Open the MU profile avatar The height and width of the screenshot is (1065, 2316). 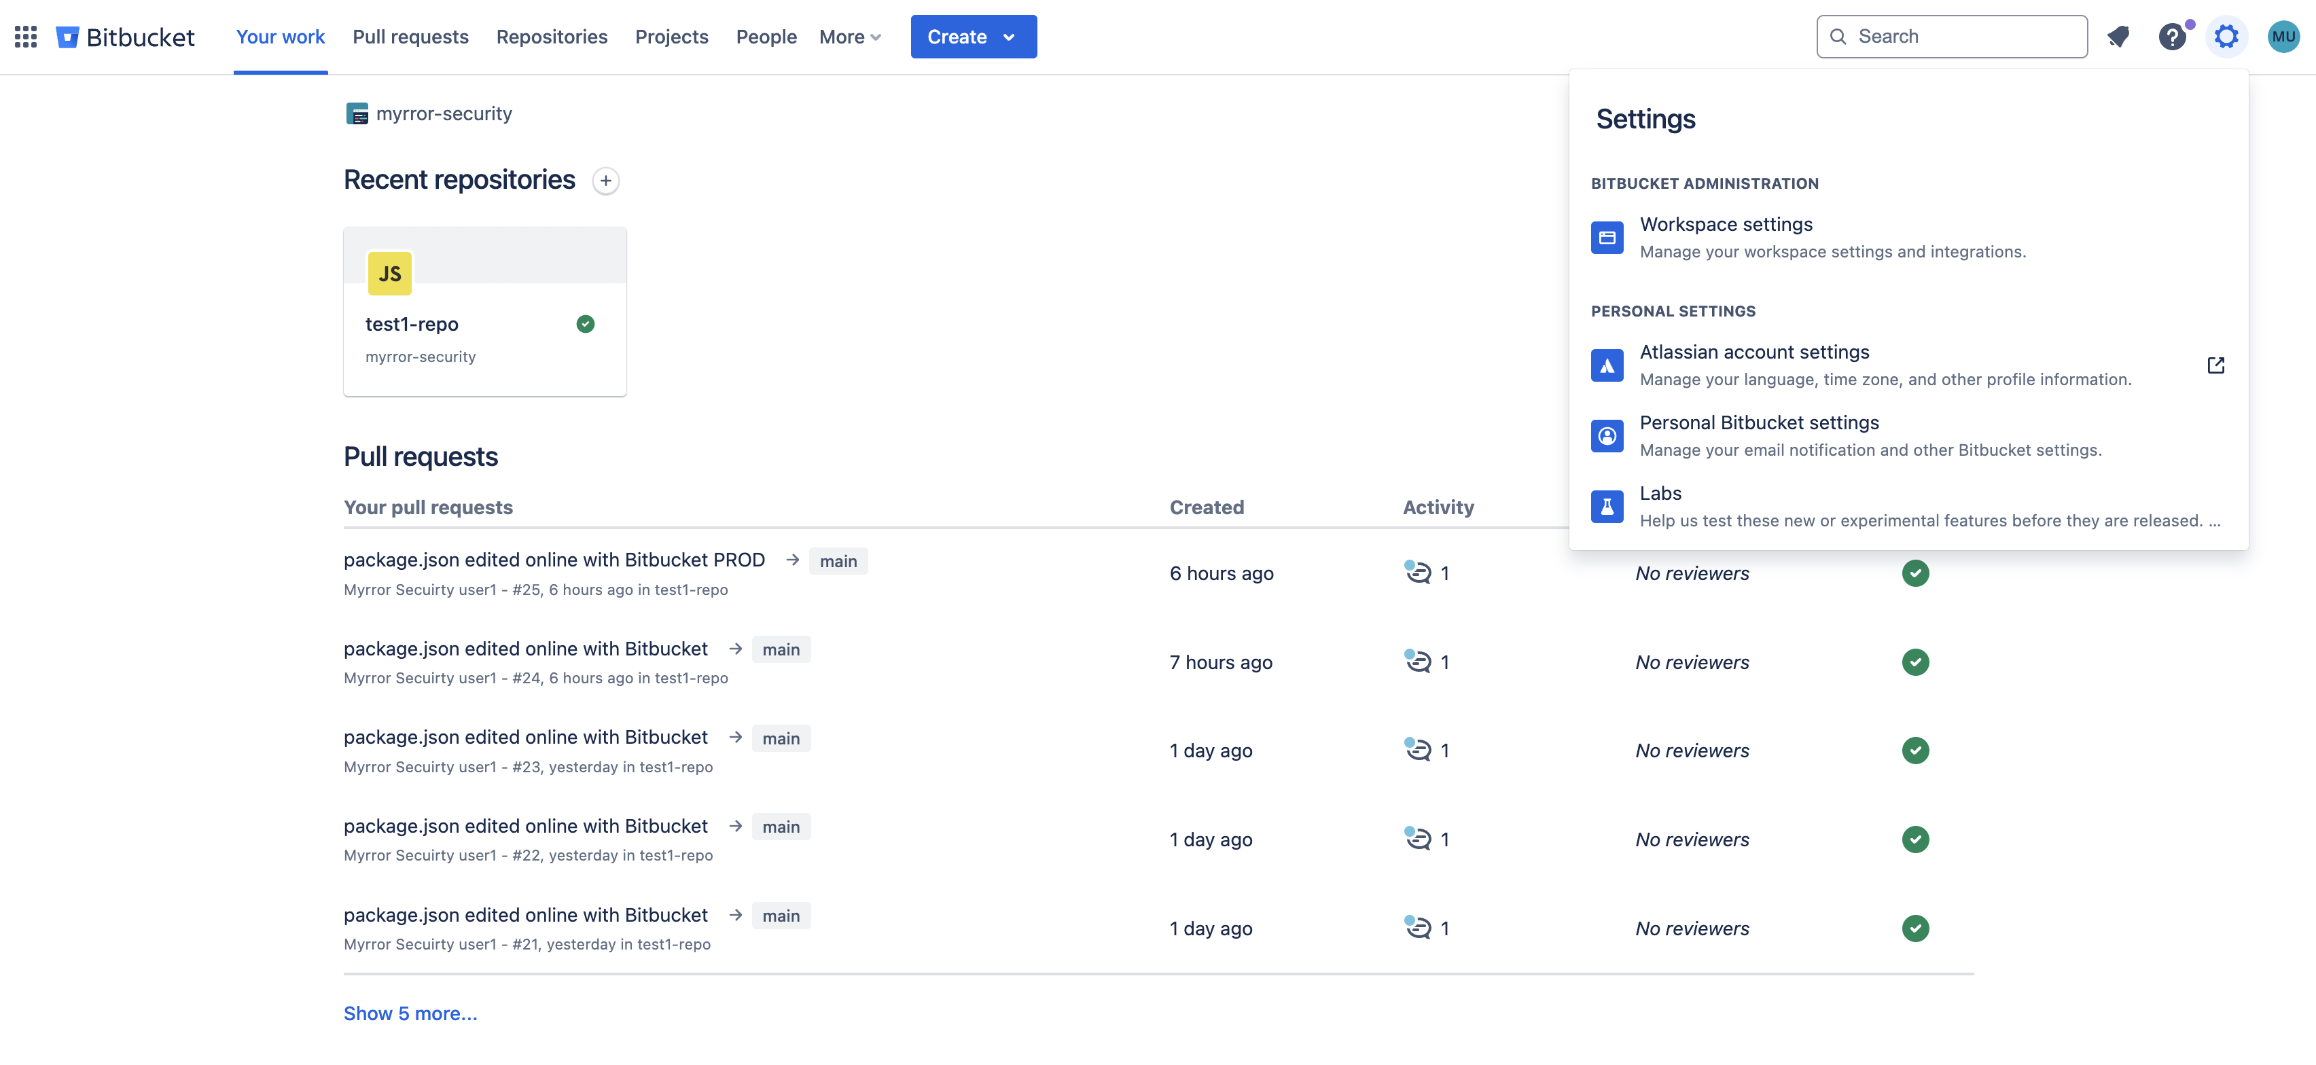click(x=2283, y=37)
